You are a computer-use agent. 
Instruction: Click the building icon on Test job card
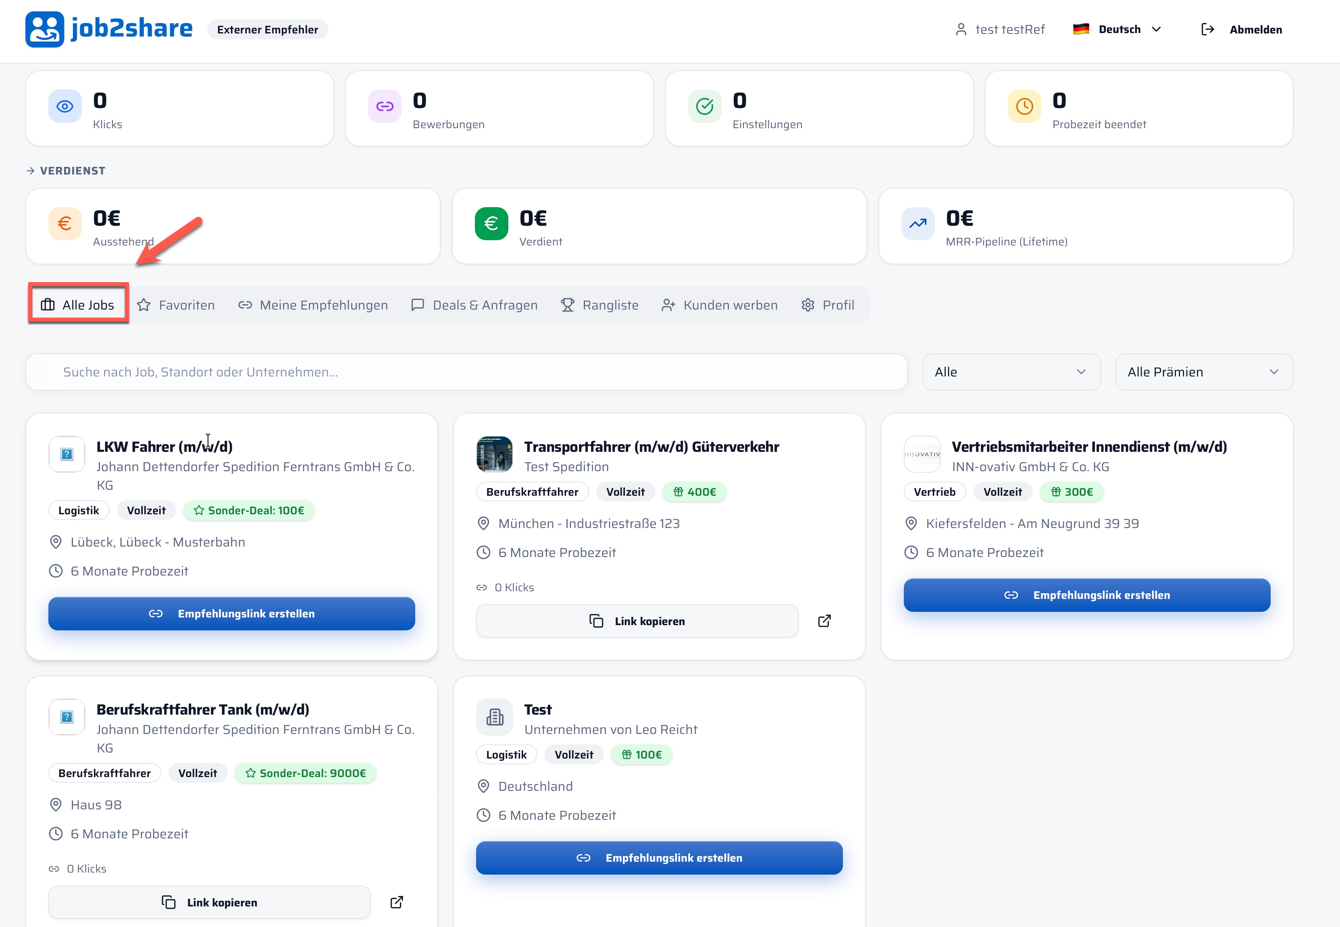[494, 717]
